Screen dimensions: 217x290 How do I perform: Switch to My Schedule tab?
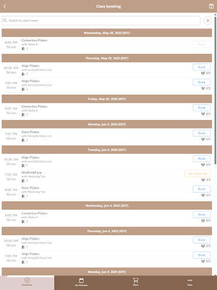click(x=81, y=282)
